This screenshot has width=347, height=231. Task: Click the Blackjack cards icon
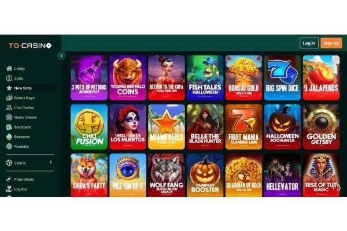[x=9, y=127]
